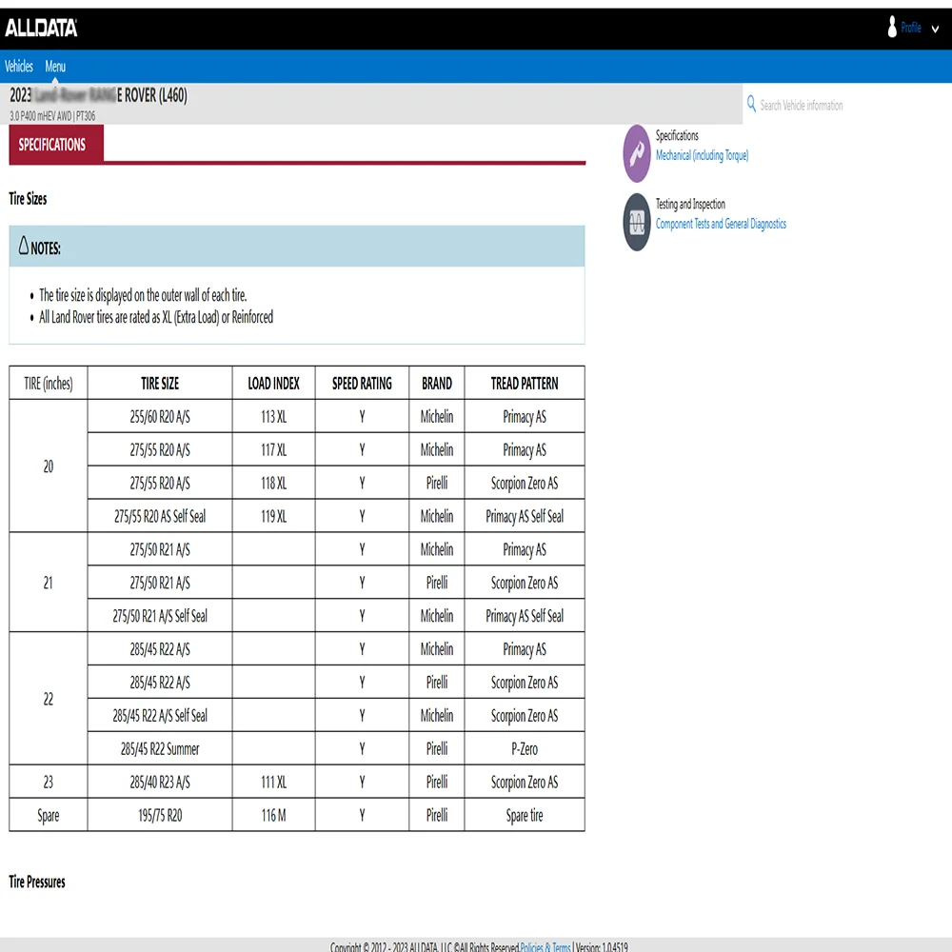
Task: Select the 195/75 R20 spare size cell
Action: point(160,815)
